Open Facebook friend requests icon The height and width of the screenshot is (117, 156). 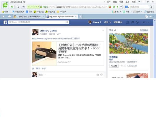pos(128,22)
